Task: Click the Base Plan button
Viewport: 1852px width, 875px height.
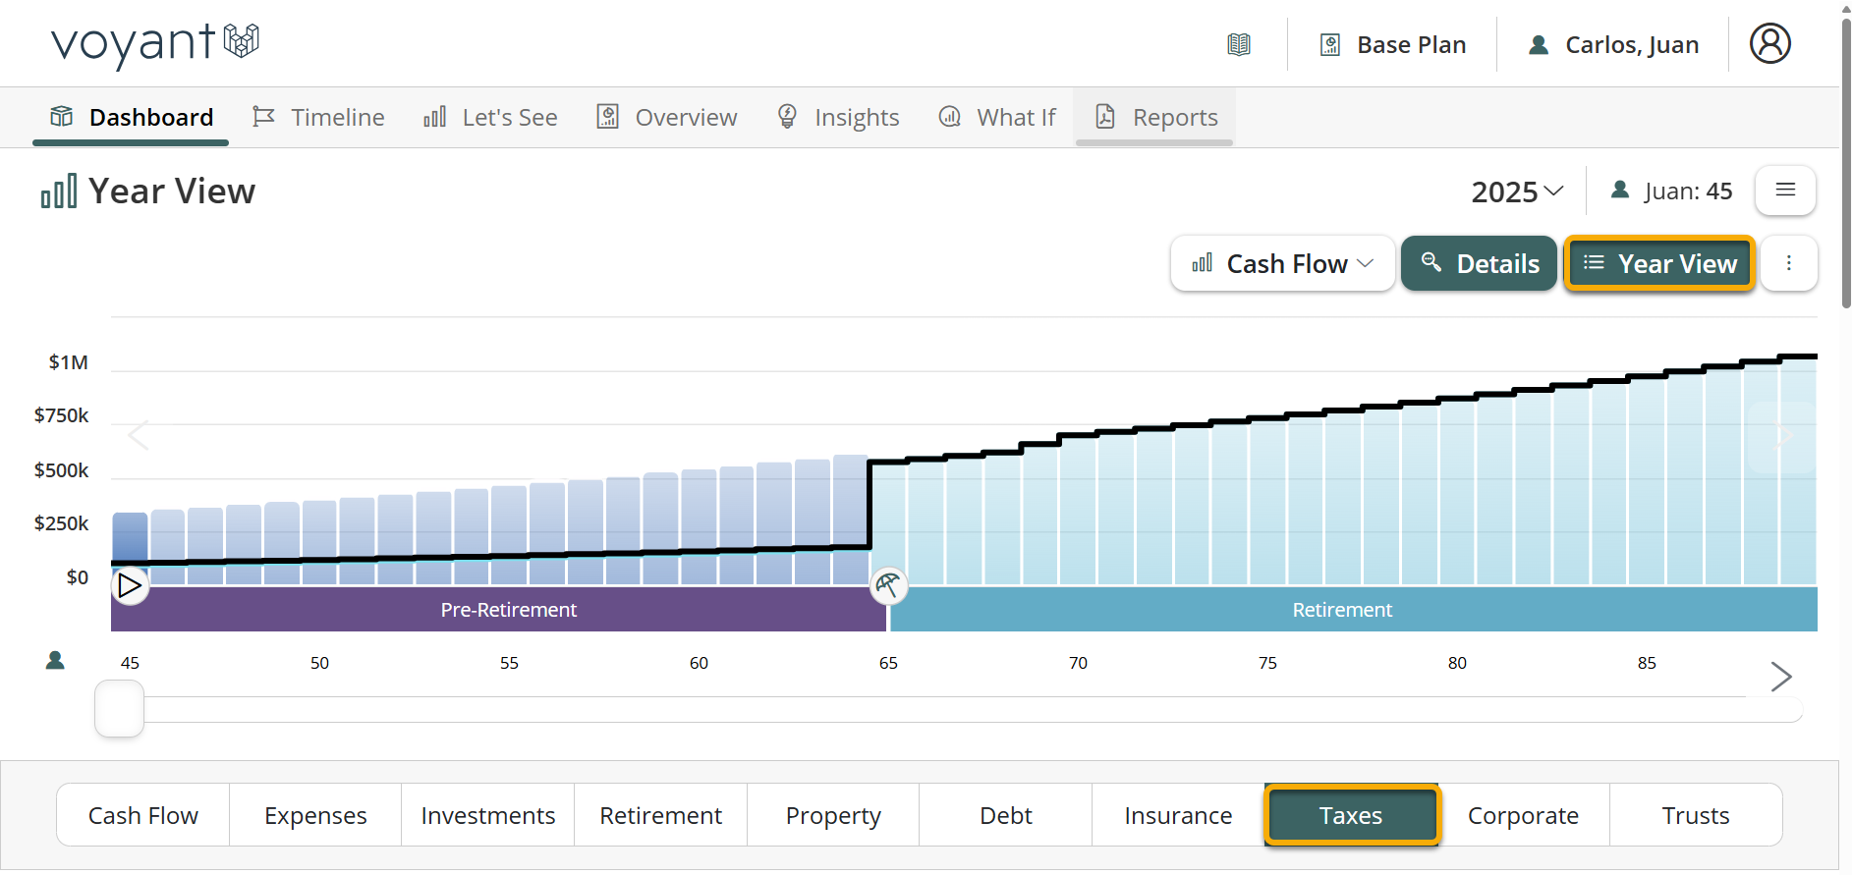Action: (1393, 45)
